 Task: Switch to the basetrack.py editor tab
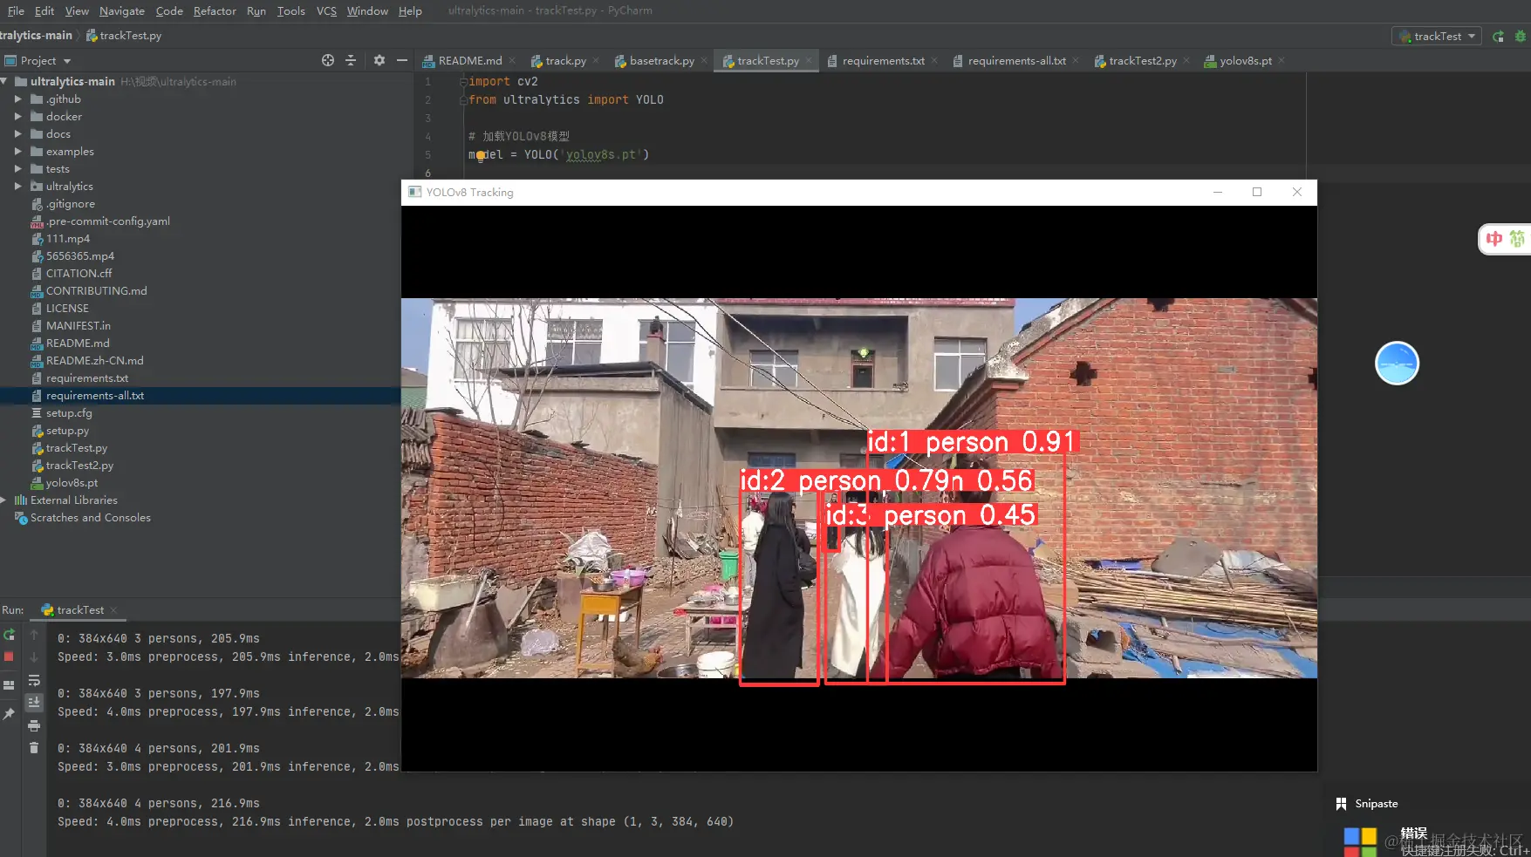tap(660, 60)
